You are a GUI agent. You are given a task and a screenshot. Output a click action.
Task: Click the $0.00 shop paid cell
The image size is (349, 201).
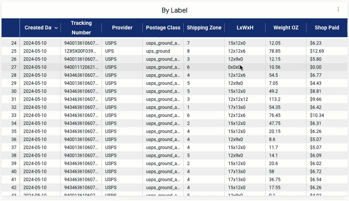pos(316,67)
